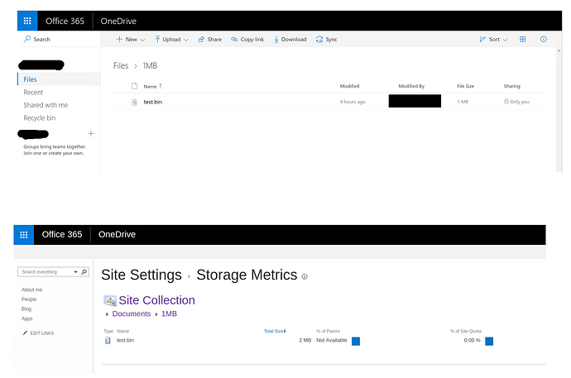571x378 pixels.
Task: Expand the Upload dropdown chevron
Action: click(x=186, y=40)
